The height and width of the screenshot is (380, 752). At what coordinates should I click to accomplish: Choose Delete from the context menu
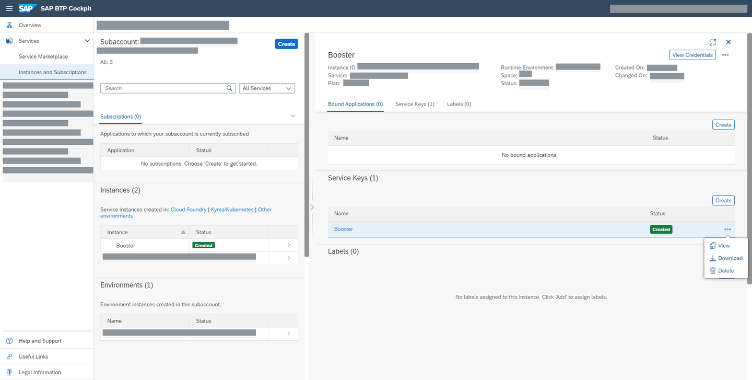[722, 271]
